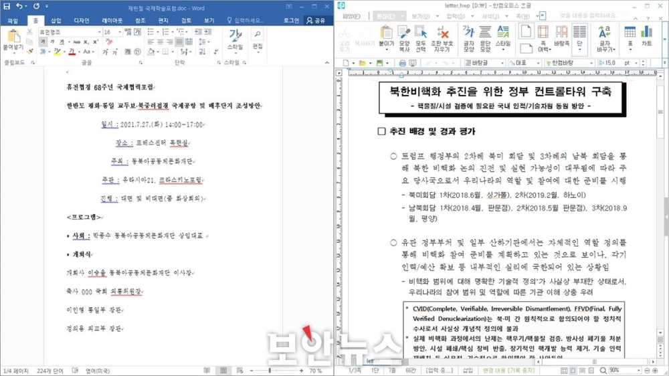Image resolution: width=669 pixels, height=376 pixels.
Task: Switch to Design (디자인) tab in Word
Action: coord(82,21)
